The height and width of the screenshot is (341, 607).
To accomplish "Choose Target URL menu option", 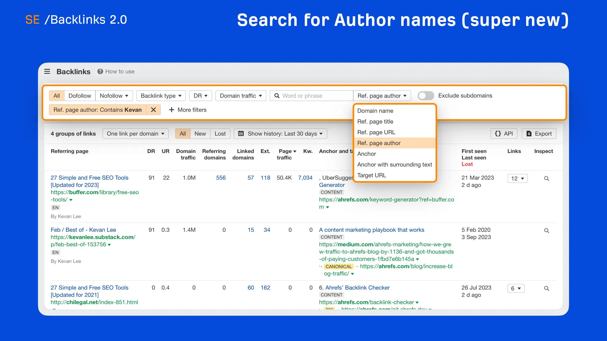I will 395,175.
